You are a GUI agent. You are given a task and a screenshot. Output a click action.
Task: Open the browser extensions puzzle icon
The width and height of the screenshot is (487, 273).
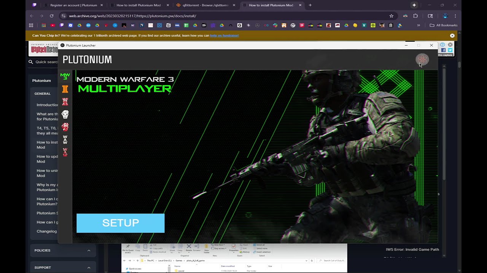(x=415, y=16)
